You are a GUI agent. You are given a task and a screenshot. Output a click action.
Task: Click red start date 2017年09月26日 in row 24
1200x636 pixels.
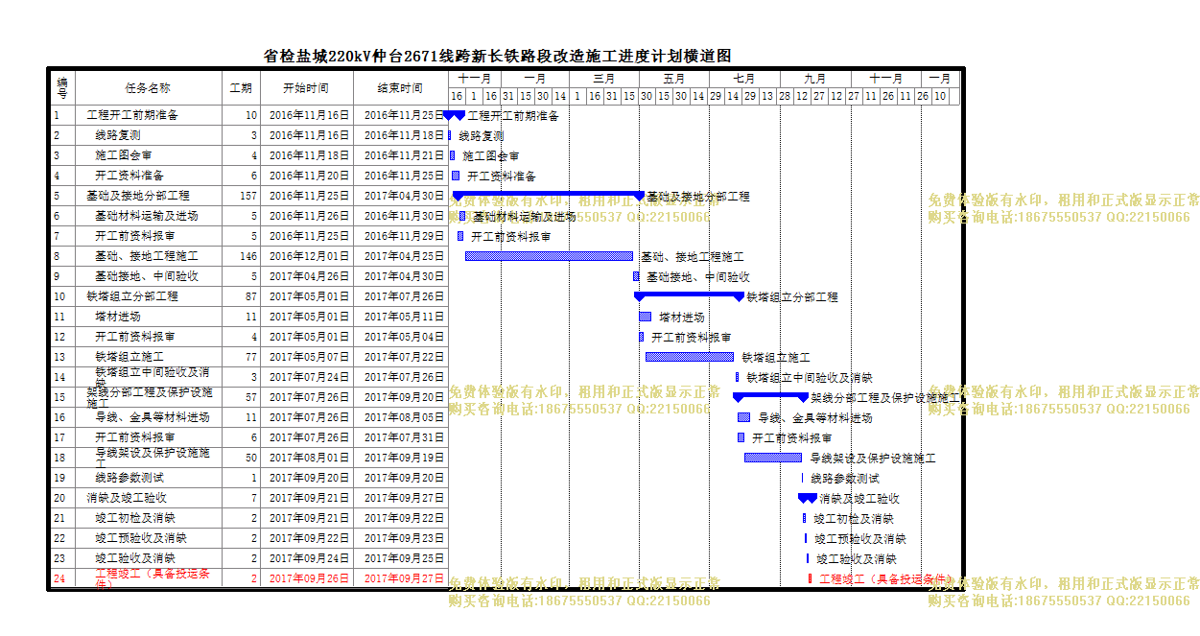[309, 578]
